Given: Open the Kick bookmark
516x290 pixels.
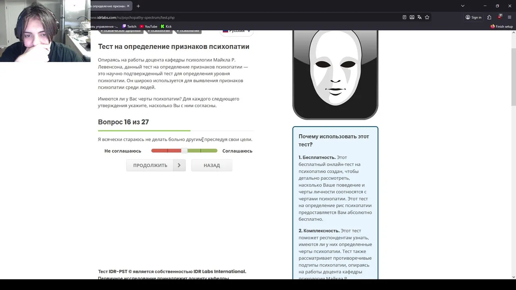Looking at the screenshot, I should click(166, 27).
